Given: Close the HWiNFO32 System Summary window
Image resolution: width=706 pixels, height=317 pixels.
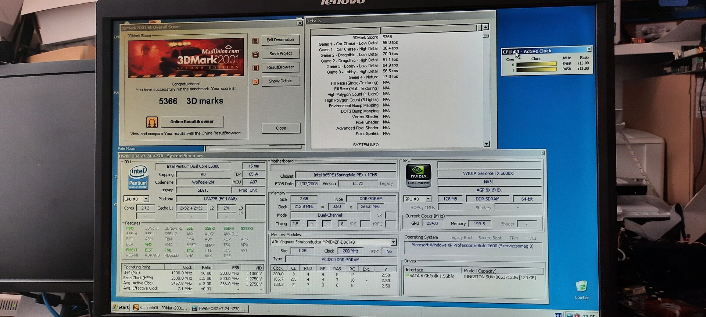Looking at the screenshot, I should pos(543,153).
